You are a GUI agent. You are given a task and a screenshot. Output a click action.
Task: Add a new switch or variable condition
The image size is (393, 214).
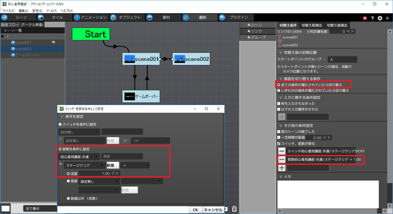[282, 168]
